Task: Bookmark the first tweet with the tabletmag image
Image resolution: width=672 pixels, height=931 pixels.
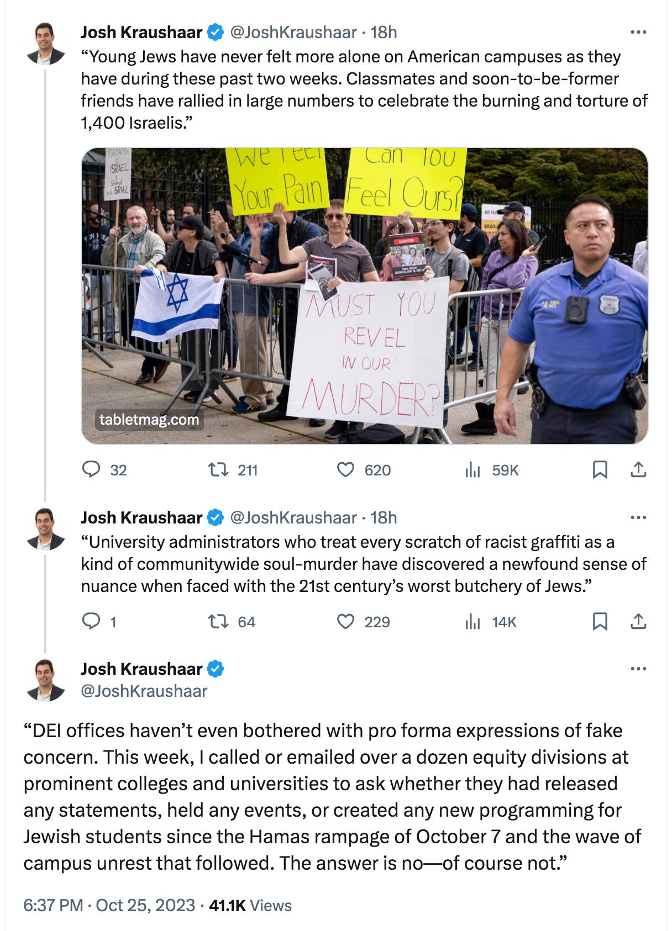Action: [600, 470]
